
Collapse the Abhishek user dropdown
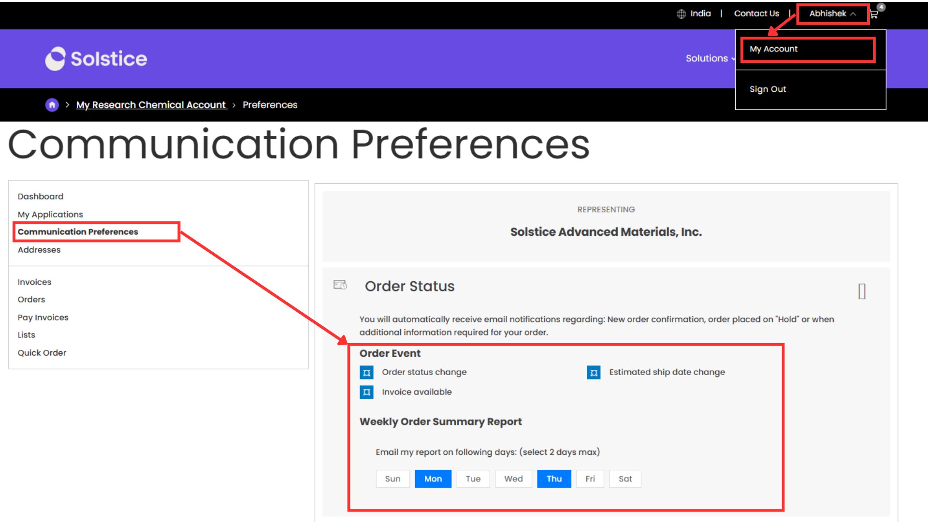click(x=833, y=14)
